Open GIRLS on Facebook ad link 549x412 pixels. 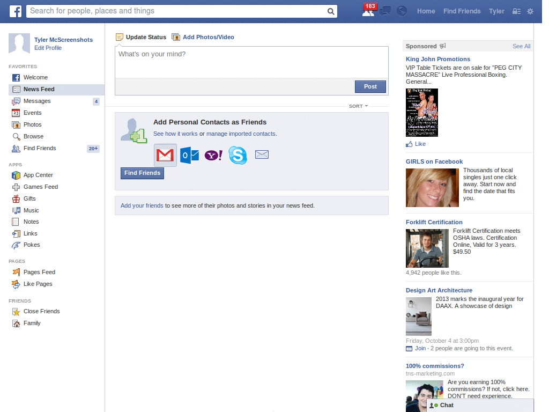tap(434, 161)
